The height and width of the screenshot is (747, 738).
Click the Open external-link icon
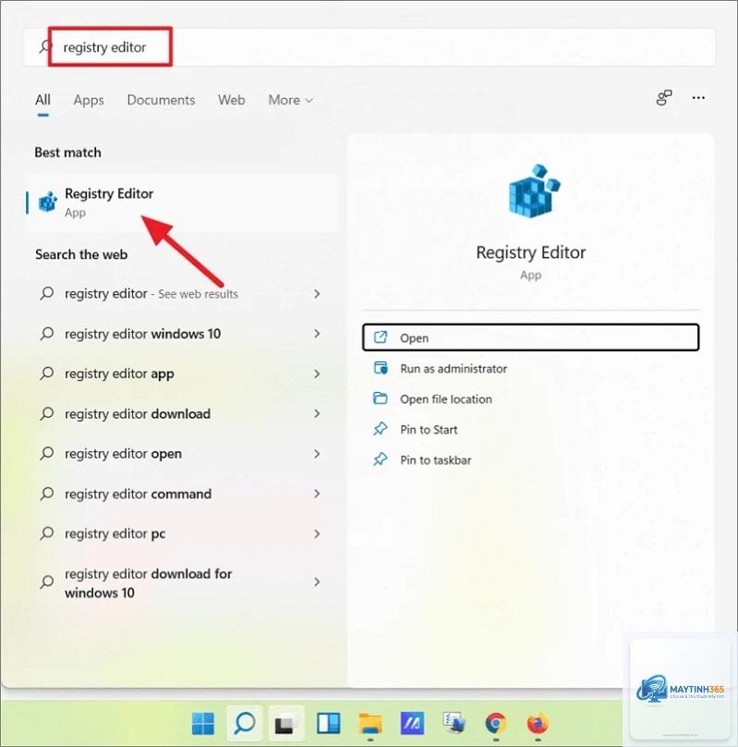[381, 337]
